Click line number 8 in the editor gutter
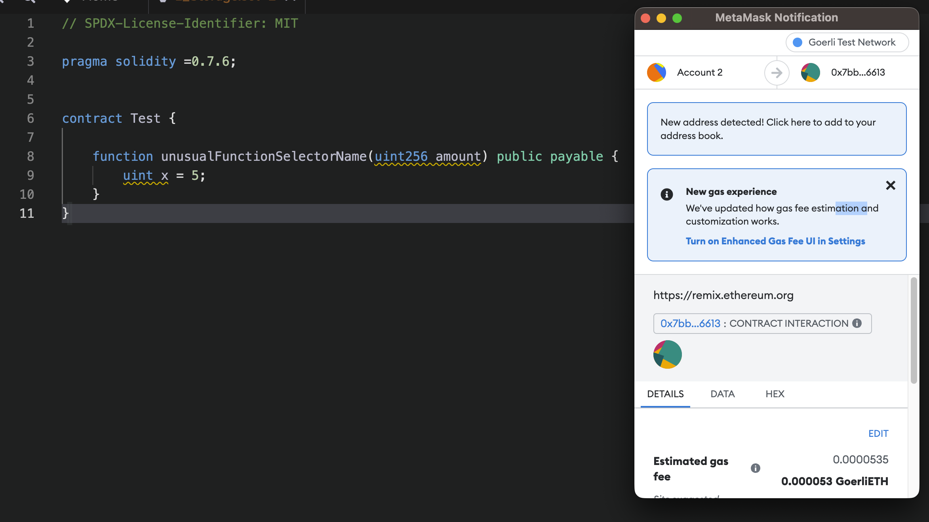929x522 pixels. (30, 156)
